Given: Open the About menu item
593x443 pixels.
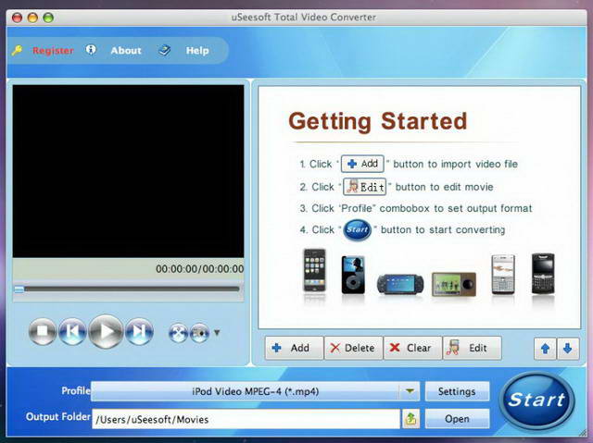Looking at the screenshot, I should tap(126, 51).
